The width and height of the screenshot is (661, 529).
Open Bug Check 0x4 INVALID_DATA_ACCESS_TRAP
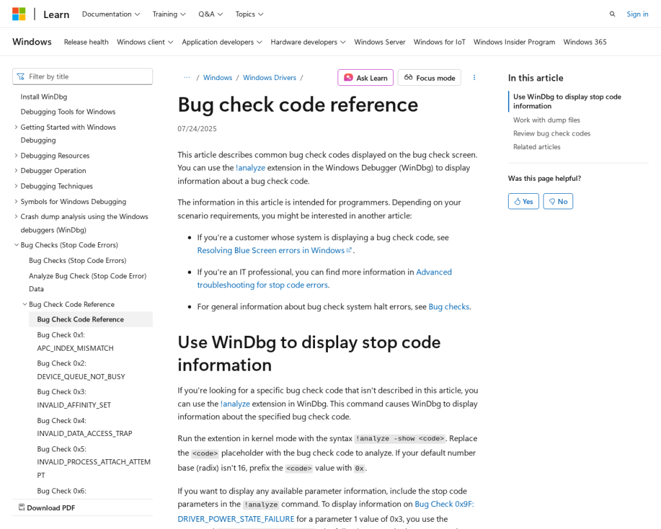click(85, 427)
